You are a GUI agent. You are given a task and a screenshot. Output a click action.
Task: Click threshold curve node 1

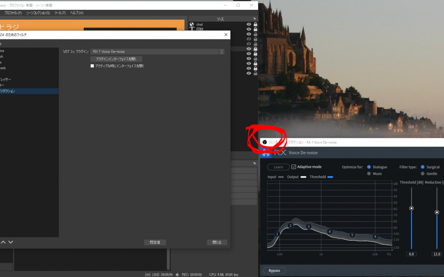(277, 234)
